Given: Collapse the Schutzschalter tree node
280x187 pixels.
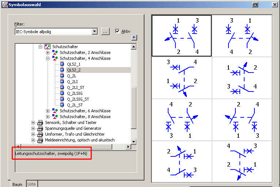Looking at the screenshot, I should pos(40,47).
